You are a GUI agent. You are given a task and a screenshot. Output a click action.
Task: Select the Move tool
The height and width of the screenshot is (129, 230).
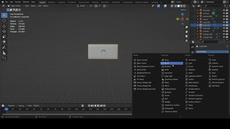coord(4,26)
